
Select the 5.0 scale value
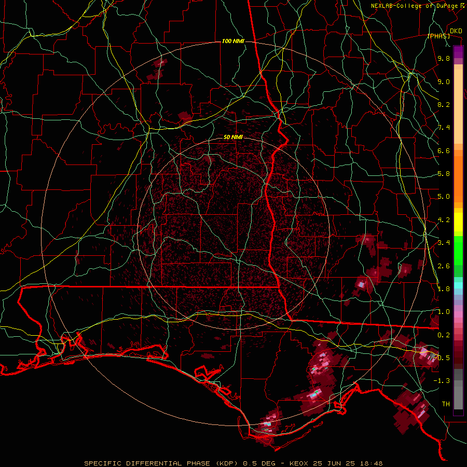pyautogui.click(x=444, y=197)
